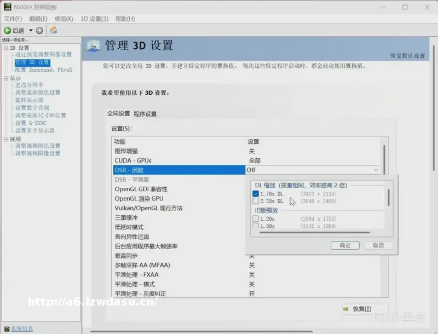Uncheck the 1.78x DL scaling checkbox
Image resolution: width=438 pixels, height=334 pixels.
(x=256, y=194)
